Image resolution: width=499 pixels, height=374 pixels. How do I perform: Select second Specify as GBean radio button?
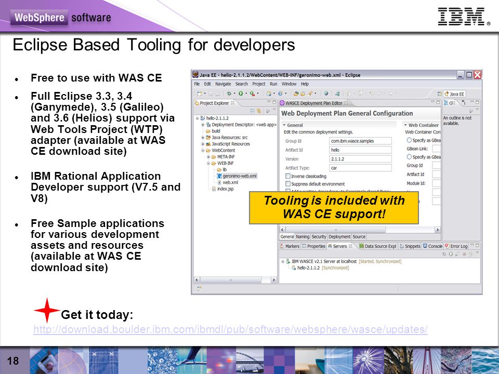409,157
